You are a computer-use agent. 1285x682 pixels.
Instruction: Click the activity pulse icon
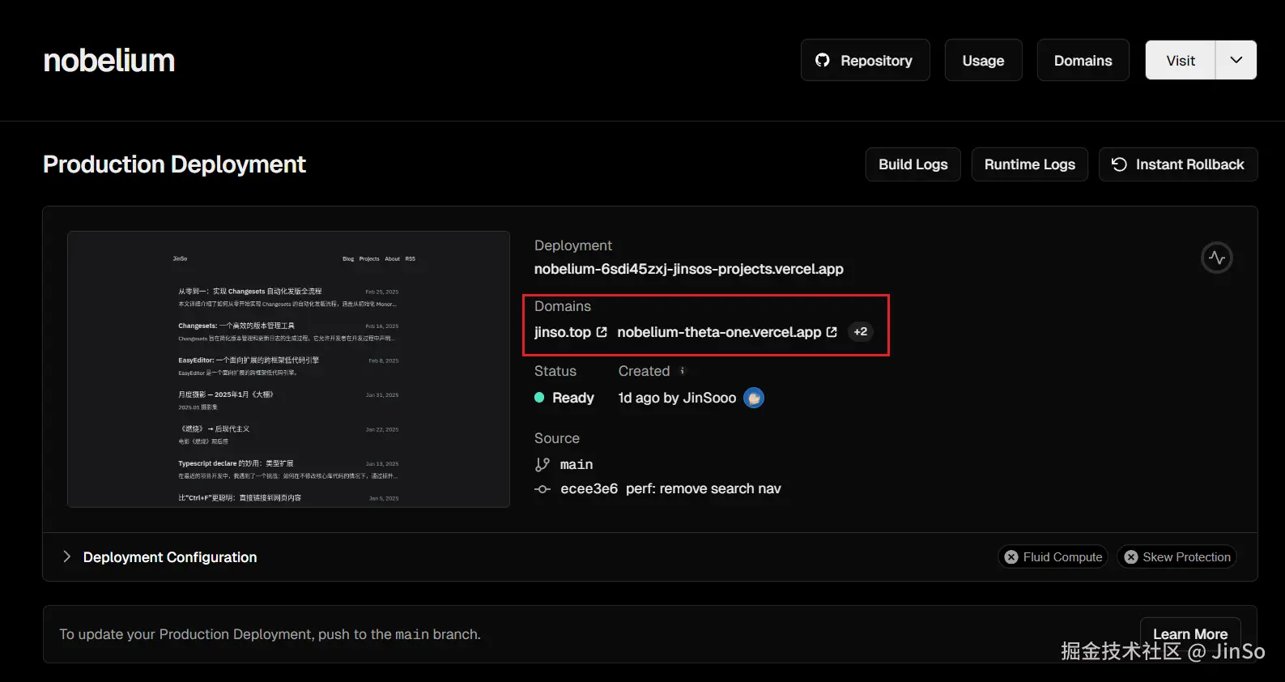pos(1216,258)
